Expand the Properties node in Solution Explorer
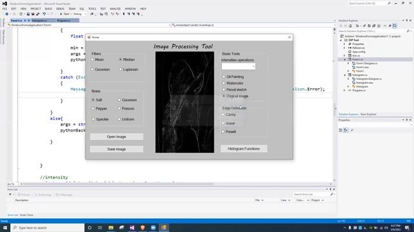414x232 pixels. pyautogui.click(x=345, y=44)
